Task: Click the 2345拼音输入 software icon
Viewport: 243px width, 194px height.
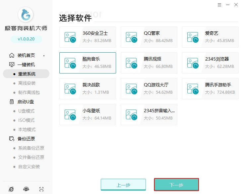Action: pos(132,115)
